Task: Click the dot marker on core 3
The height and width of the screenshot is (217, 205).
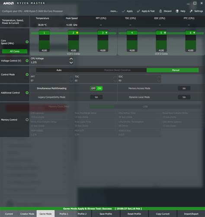Action: point(106,33)
